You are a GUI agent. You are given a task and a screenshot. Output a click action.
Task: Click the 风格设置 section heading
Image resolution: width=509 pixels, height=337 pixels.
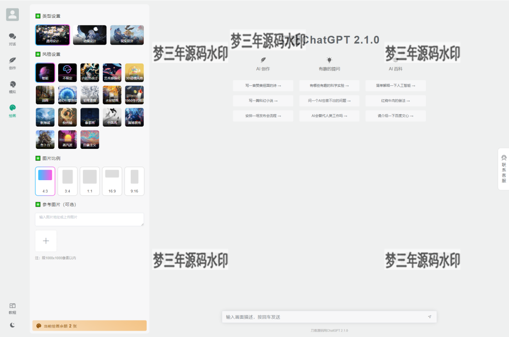tap(51, 54)
